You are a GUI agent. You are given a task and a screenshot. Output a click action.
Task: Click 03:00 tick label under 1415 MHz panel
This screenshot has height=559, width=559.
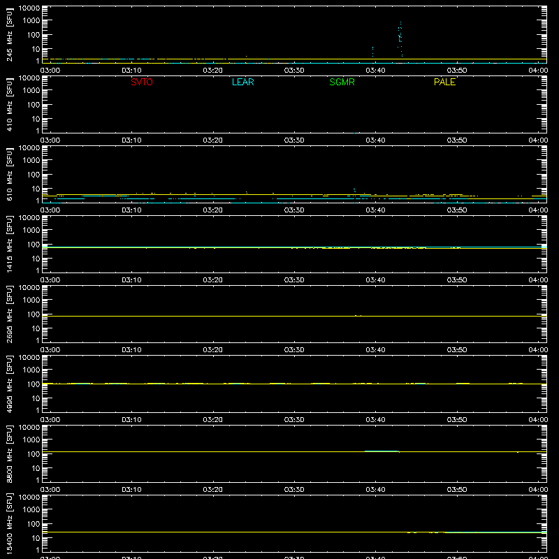(x=50, y=280)
